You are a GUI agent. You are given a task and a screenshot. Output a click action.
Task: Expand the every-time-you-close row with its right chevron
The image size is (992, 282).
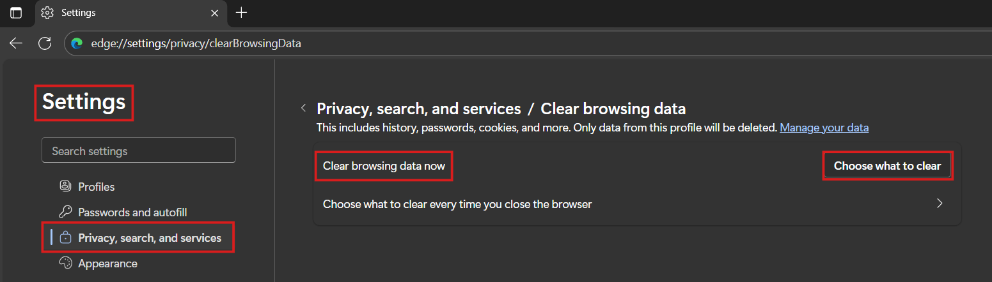940,204
